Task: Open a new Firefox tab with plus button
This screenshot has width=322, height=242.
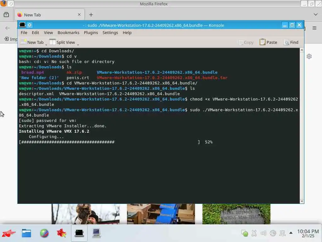Action: coord(91,14)
